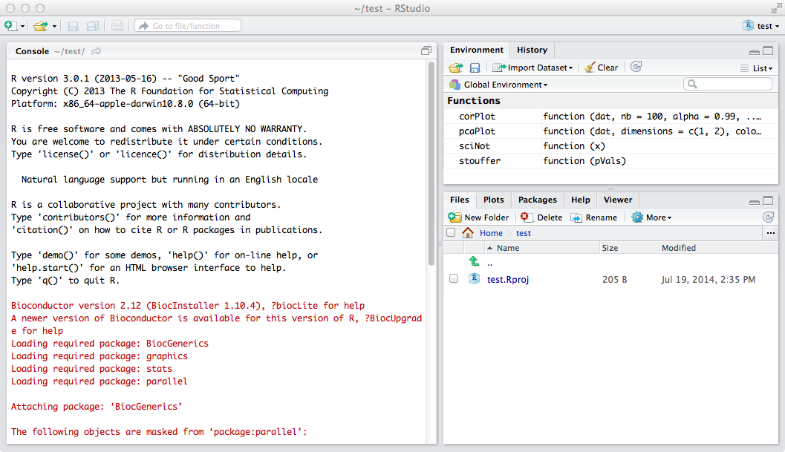Click the RStudio project icon beside test
The height and width of the screenshot is (452, 785).
coord(748,25)
